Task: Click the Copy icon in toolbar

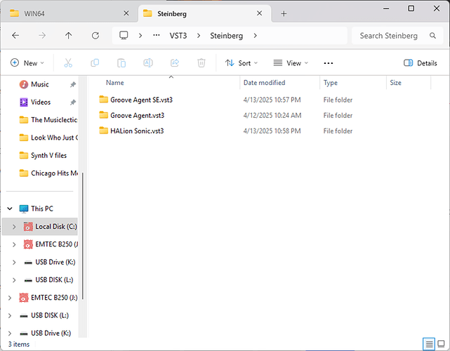Action: pyautogui.click(x=95, y=63)
